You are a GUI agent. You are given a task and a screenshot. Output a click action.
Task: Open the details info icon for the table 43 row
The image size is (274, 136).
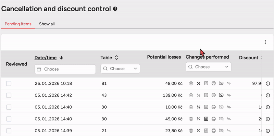coord(268,95)
